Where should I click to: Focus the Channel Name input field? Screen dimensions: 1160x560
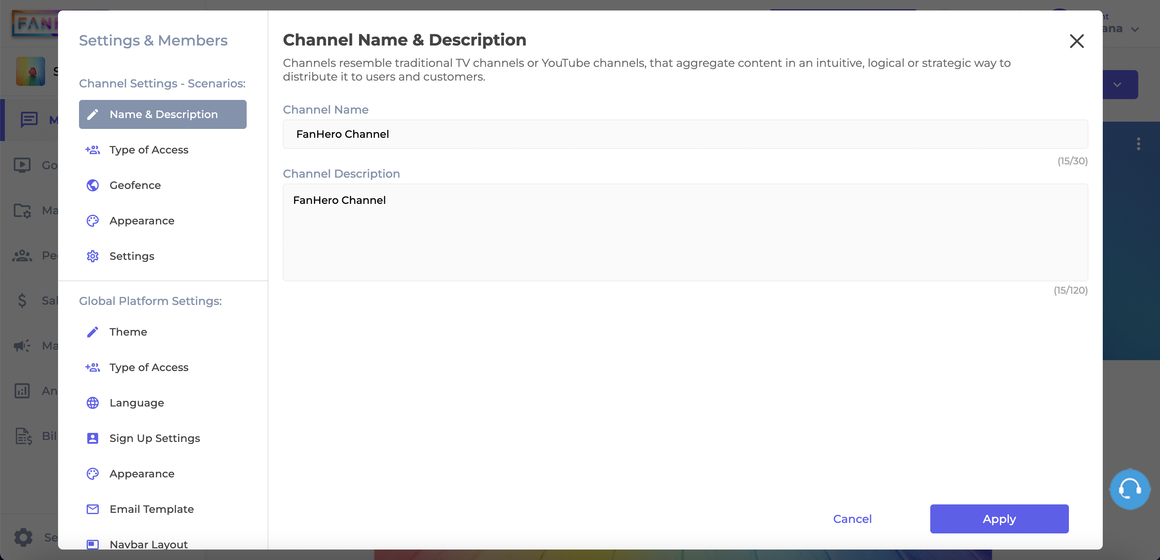[685, 134]
